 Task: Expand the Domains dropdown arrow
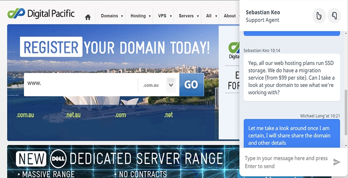click(x=122, y=16)
